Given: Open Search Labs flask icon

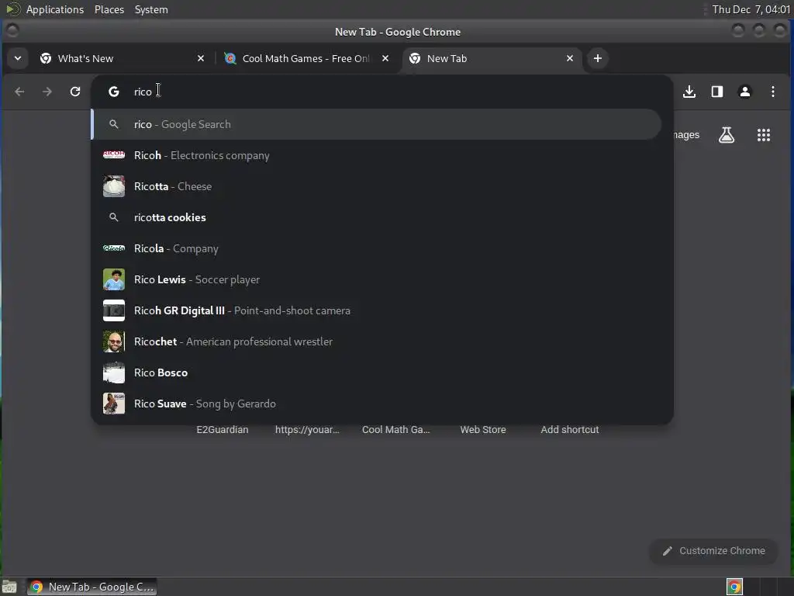Looking at the screenshot, I should coord(727,135).
